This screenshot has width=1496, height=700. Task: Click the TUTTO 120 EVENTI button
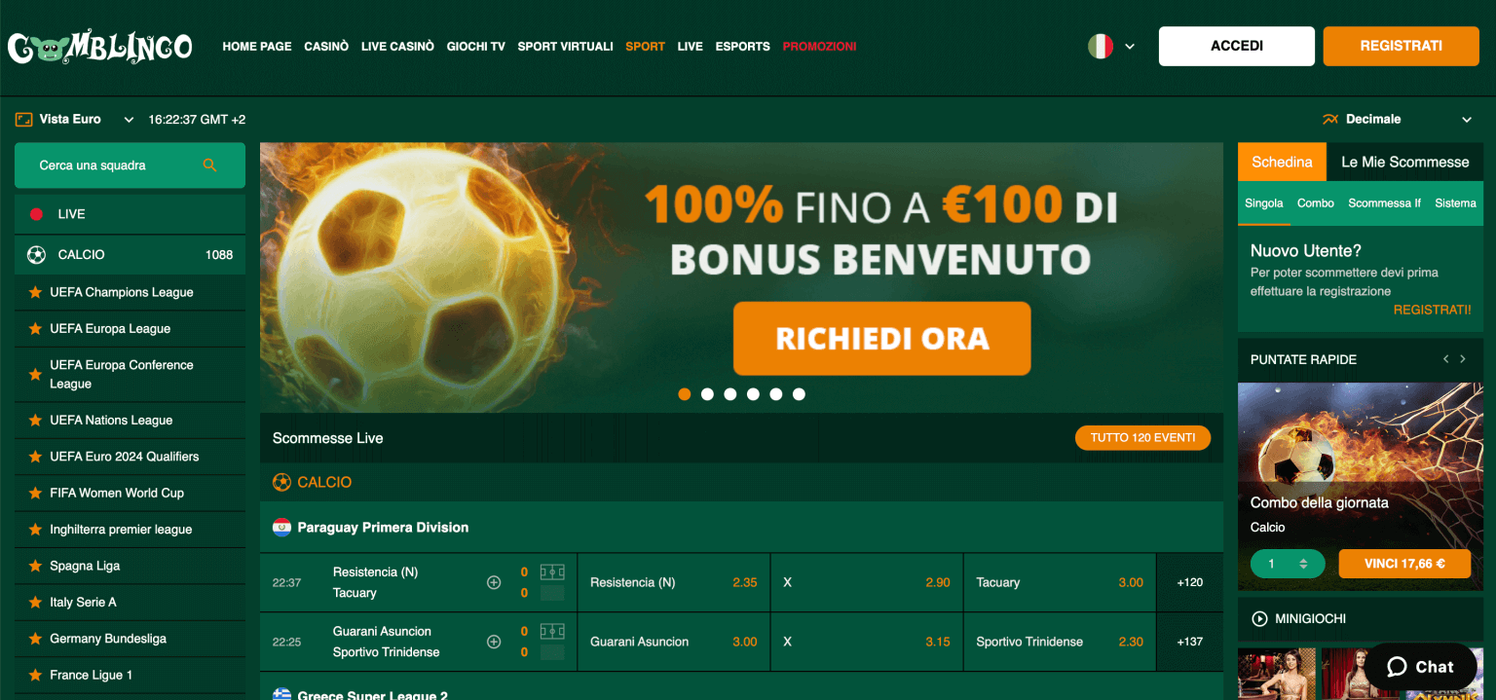[x=1142, y=438]
